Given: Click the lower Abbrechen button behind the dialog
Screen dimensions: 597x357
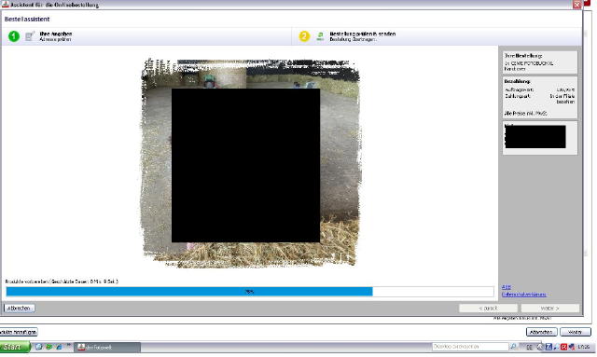Looking at the screenshot, I should tap(541, 332).
